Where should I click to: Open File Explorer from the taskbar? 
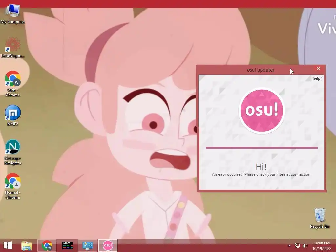pyautogui.click(x=27, y=245)
